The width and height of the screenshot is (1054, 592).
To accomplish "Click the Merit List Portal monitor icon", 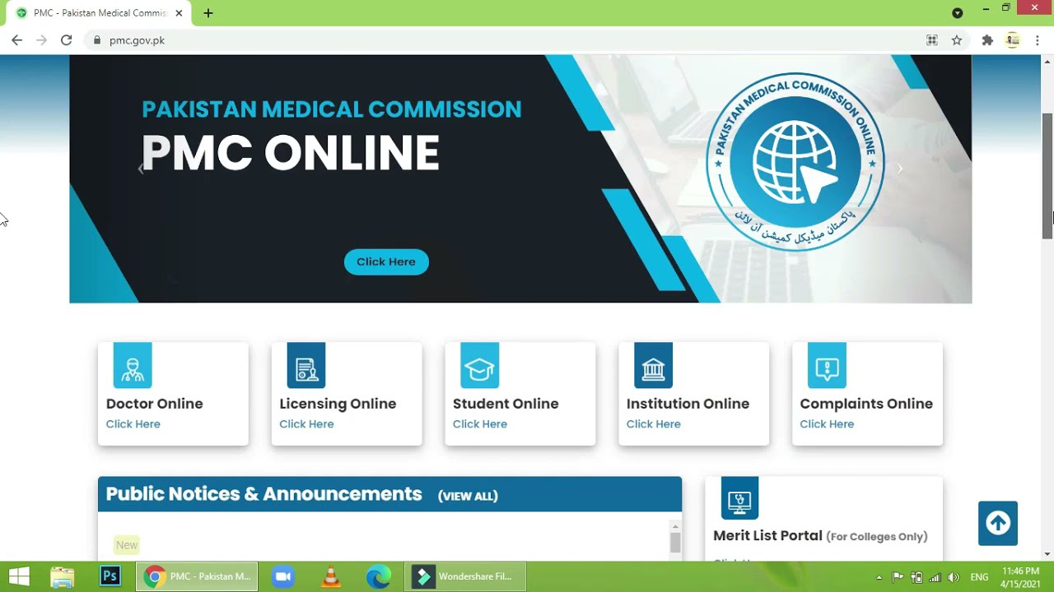I will click(739, 498).
